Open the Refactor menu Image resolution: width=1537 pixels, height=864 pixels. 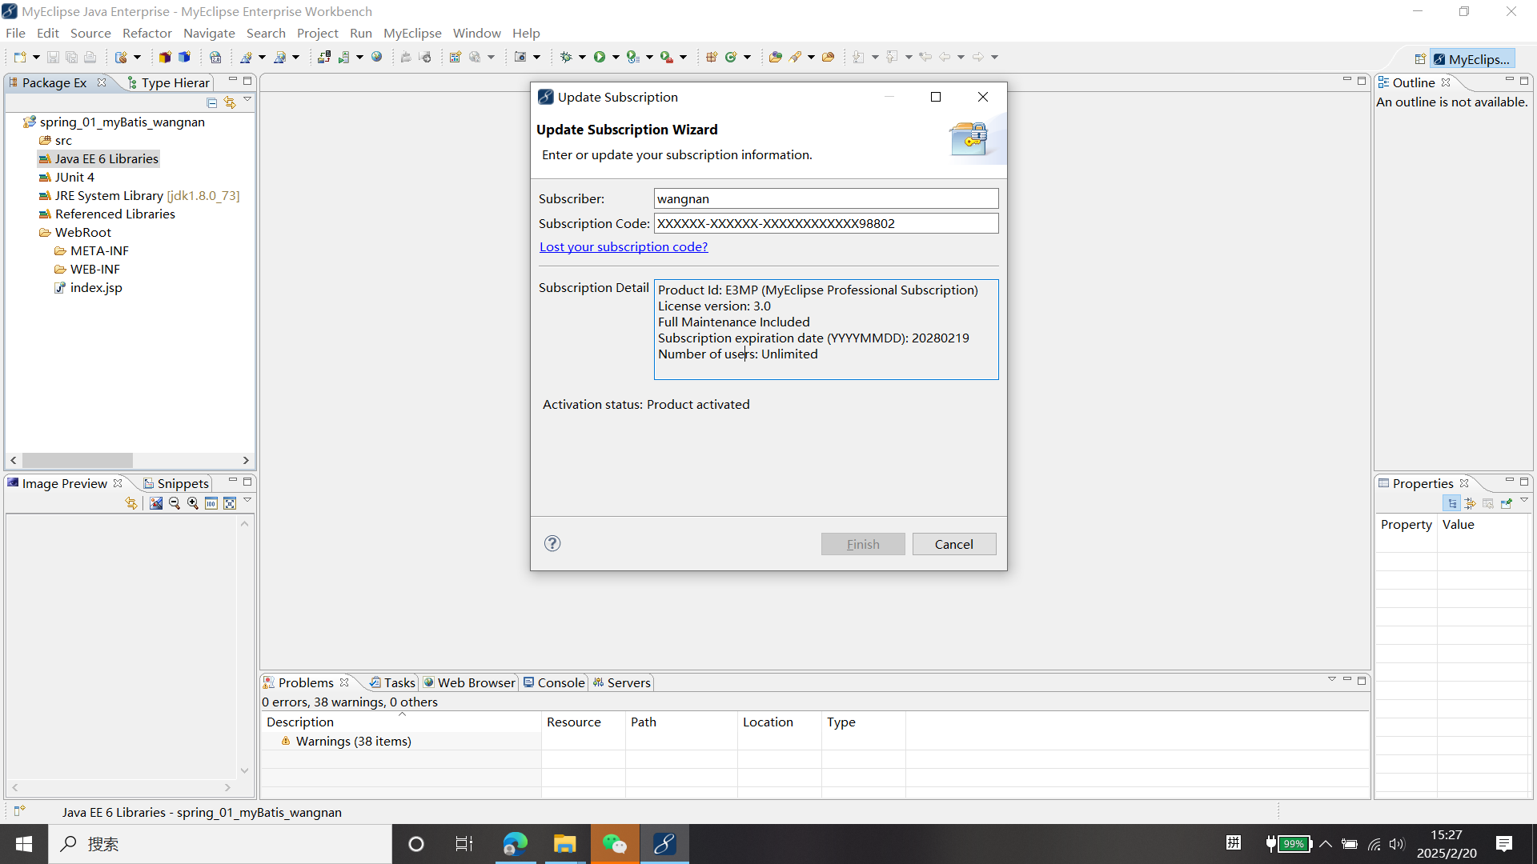click(146, 33)
